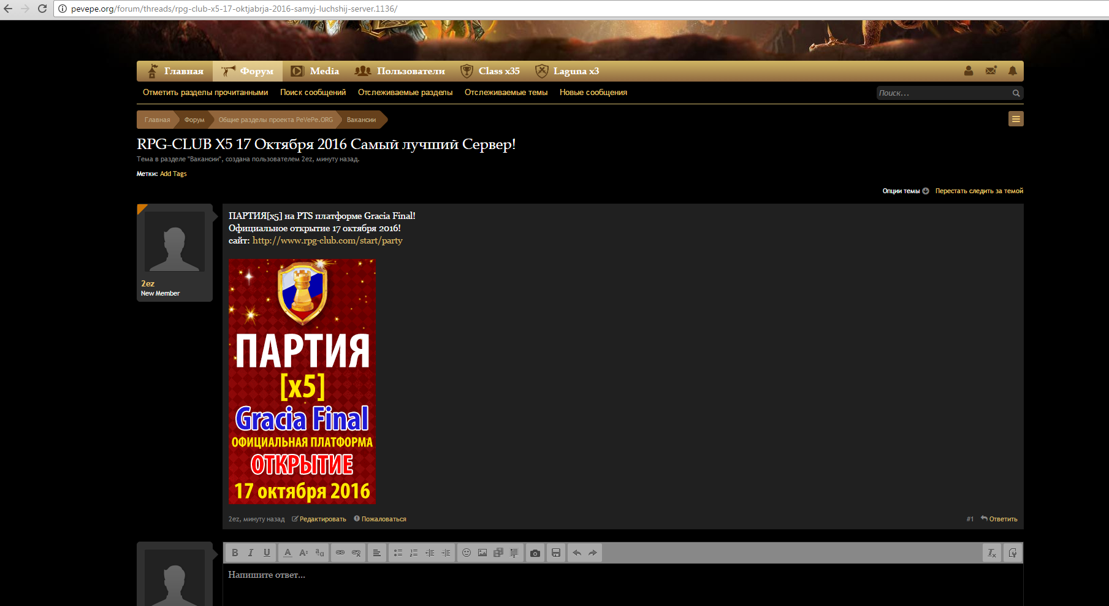The height and width of the screenshot is (606, 1109).
Task: Select the Форум tab
Action: [248, 71]
